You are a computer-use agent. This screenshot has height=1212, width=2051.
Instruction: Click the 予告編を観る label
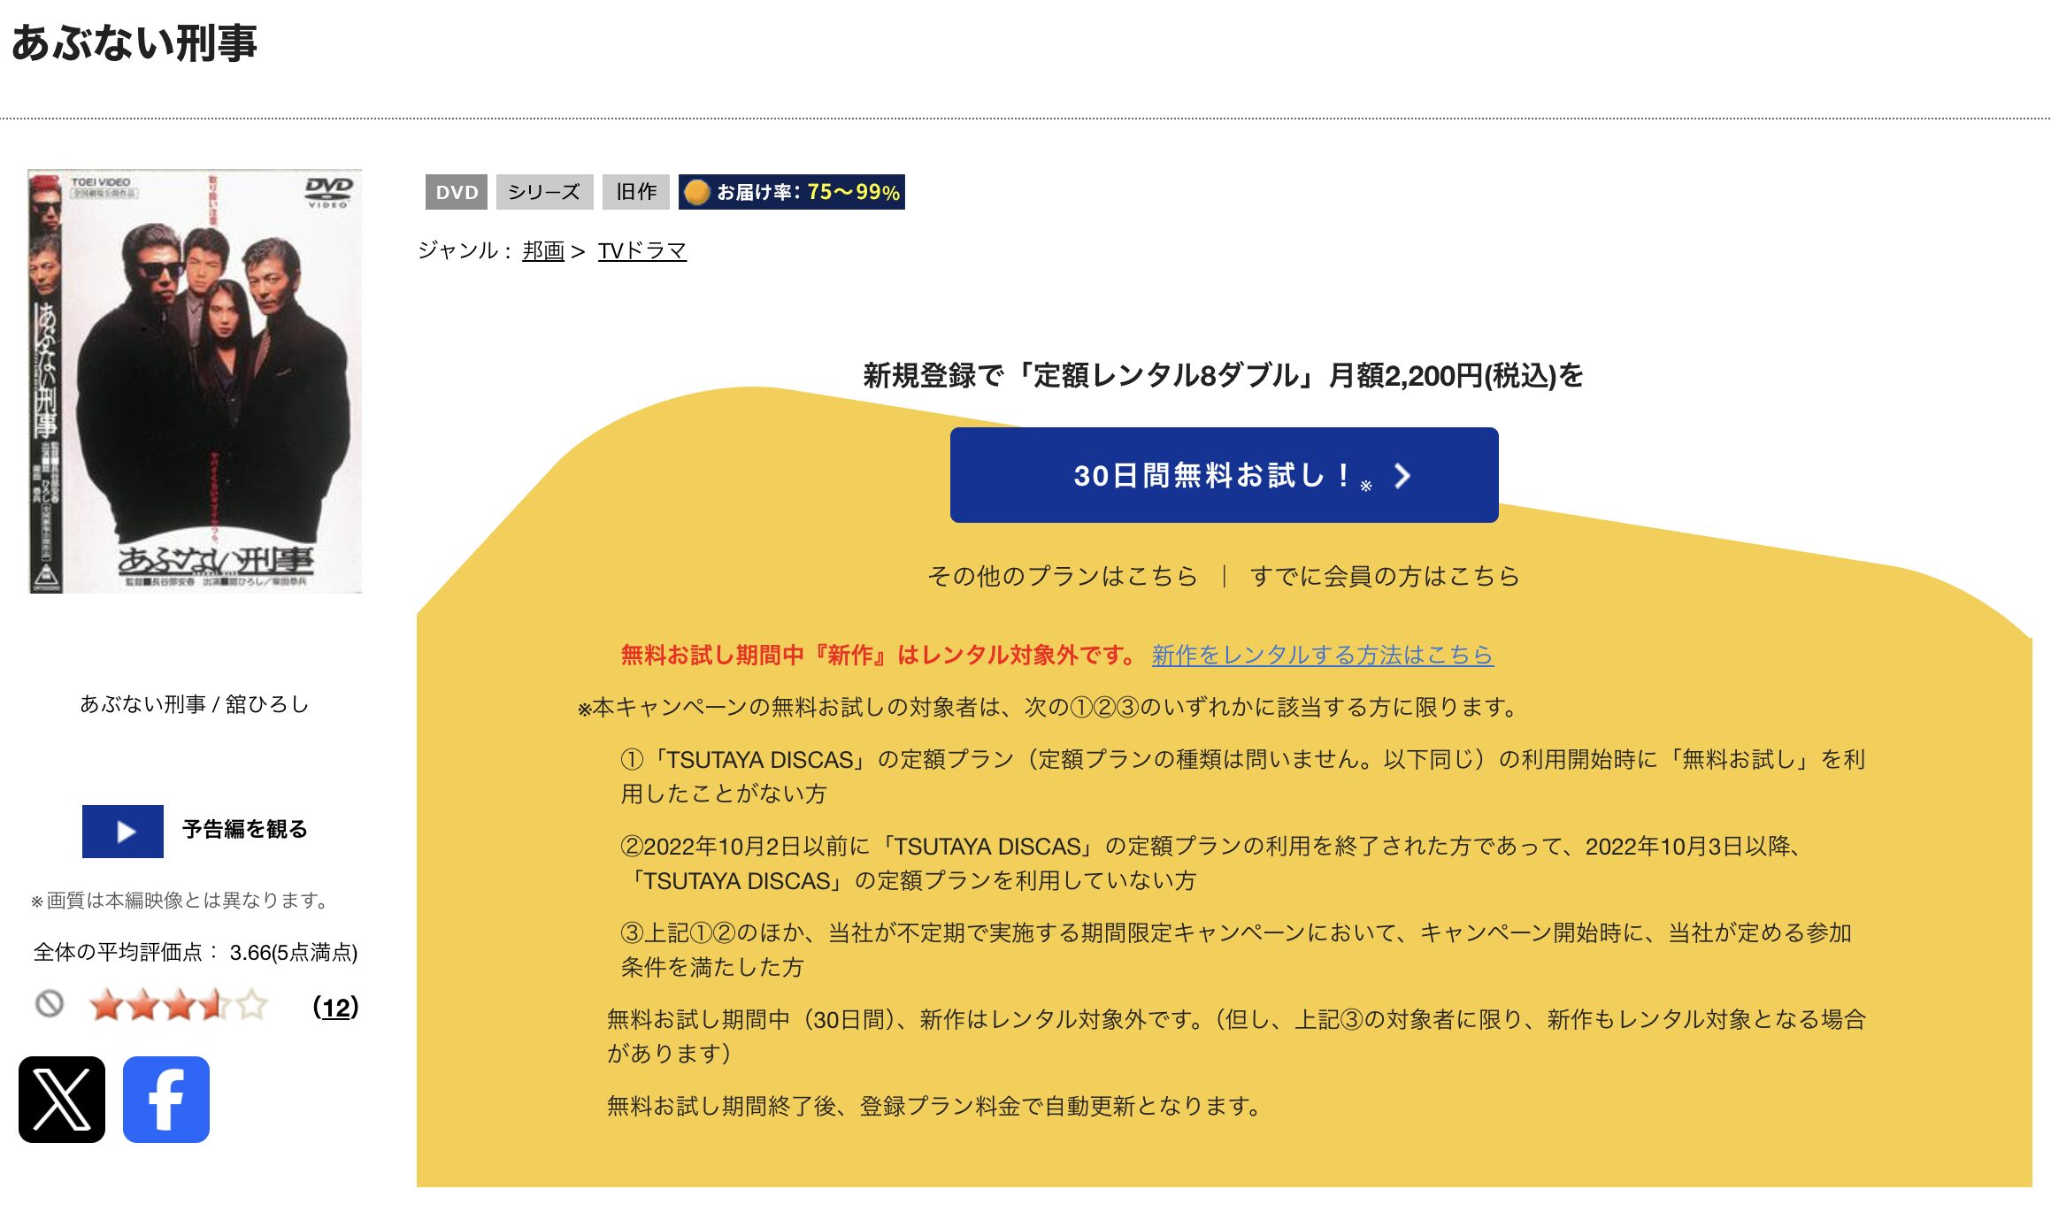[245, 829]
